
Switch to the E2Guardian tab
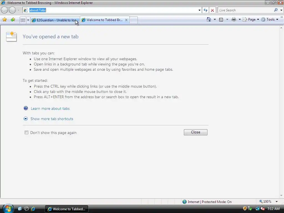pos(55,20)
